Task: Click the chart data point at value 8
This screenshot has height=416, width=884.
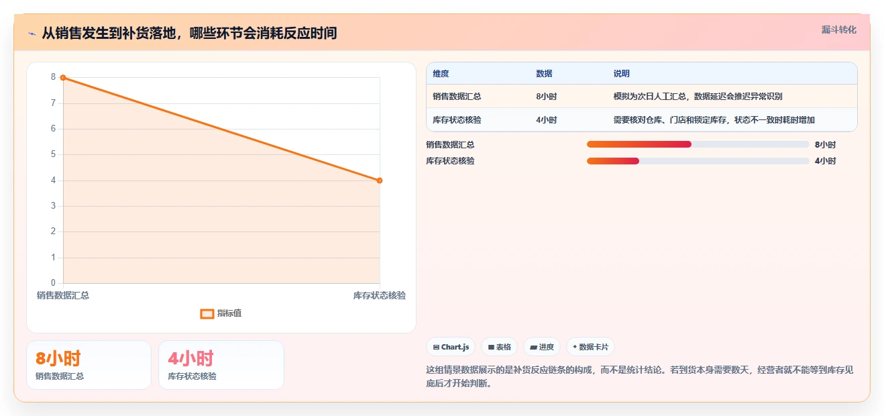Action: [63, 78]
